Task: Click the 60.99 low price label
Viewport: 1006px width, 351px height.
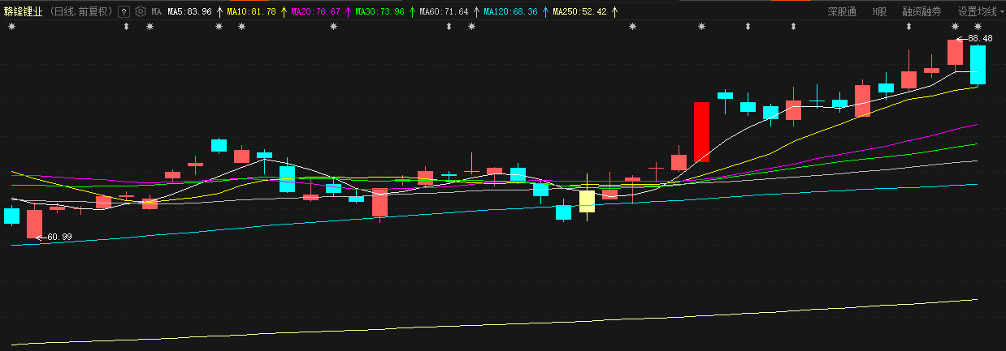Action: coord(59,237)
